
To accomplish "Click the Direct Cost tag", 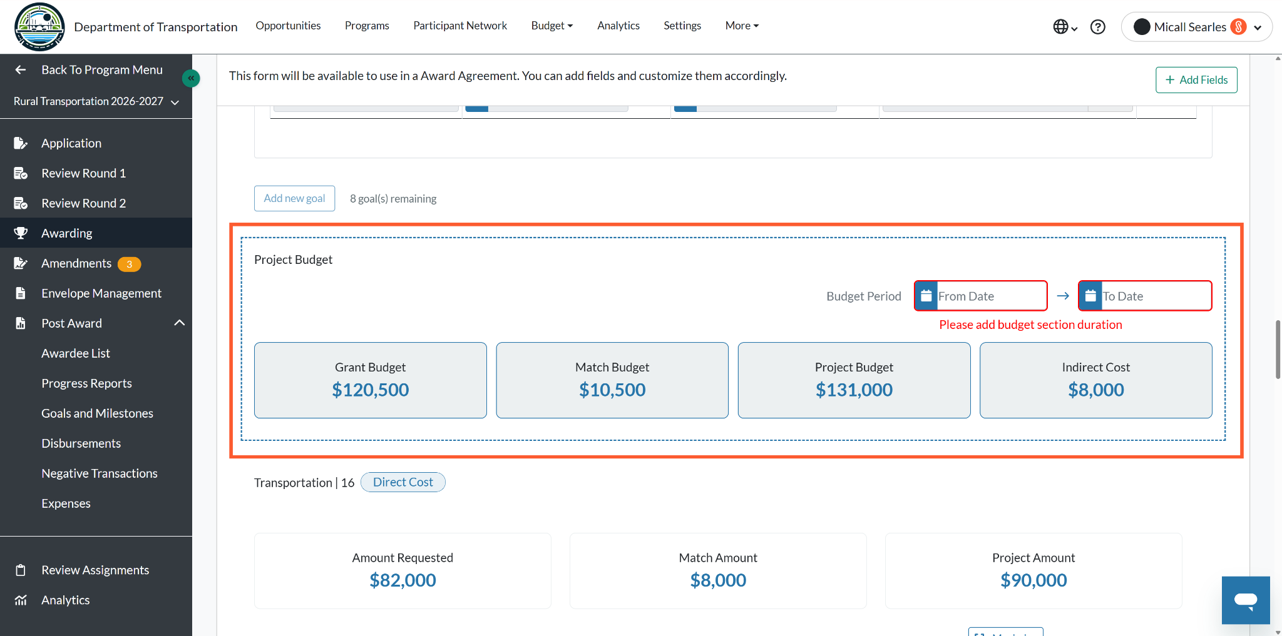I will click(x=403, y=482).
